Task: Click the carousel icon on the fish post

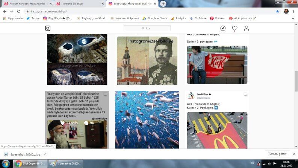Action: (175, 94)
